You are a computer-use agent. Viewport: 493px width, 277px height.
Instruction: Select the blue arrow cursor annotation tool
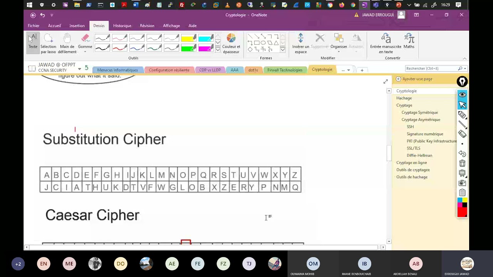click(x=462, y=105)
